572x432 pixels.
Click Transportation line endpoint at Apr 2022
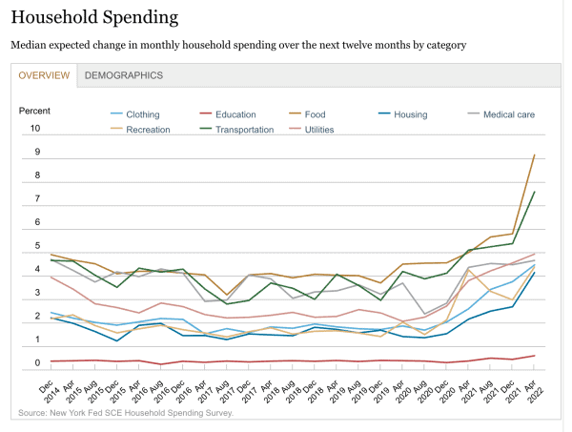533,192
